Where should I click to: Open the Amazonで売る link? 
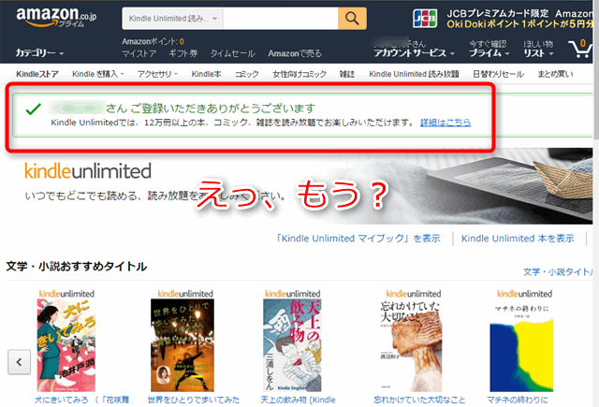[295, 54]
